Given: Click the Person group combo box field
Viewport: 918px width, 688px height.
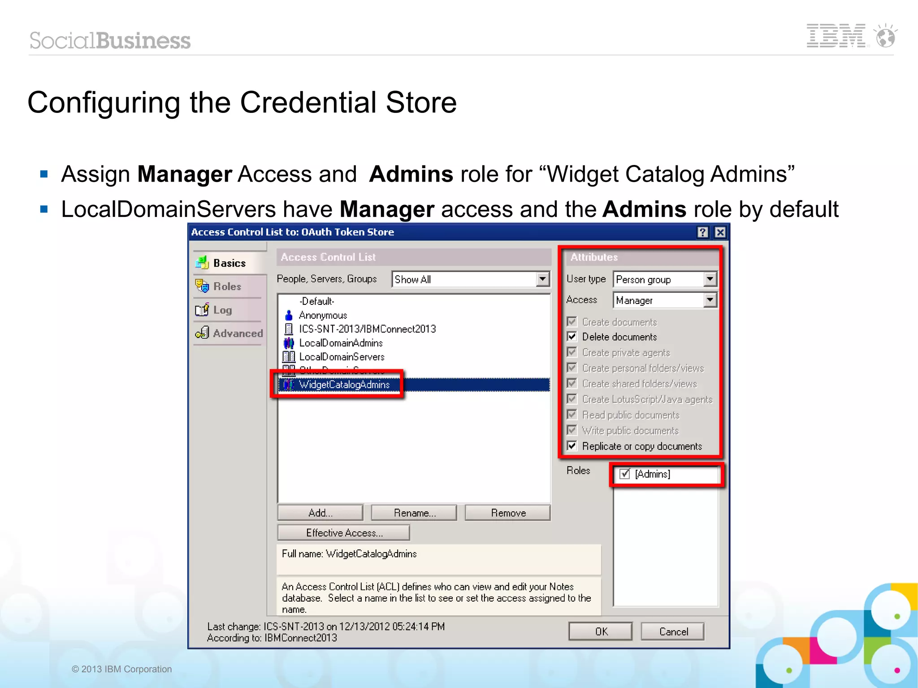Looking at the screenshot, I should (x=665, y=279).
